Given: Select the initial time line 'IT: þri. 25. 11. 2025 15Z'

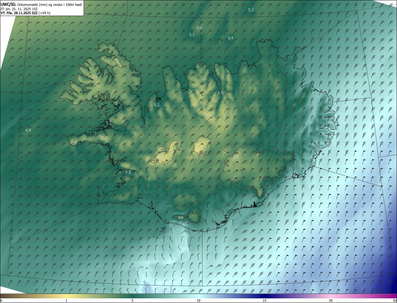Looking at the screenshot, I should pos(19,9).
